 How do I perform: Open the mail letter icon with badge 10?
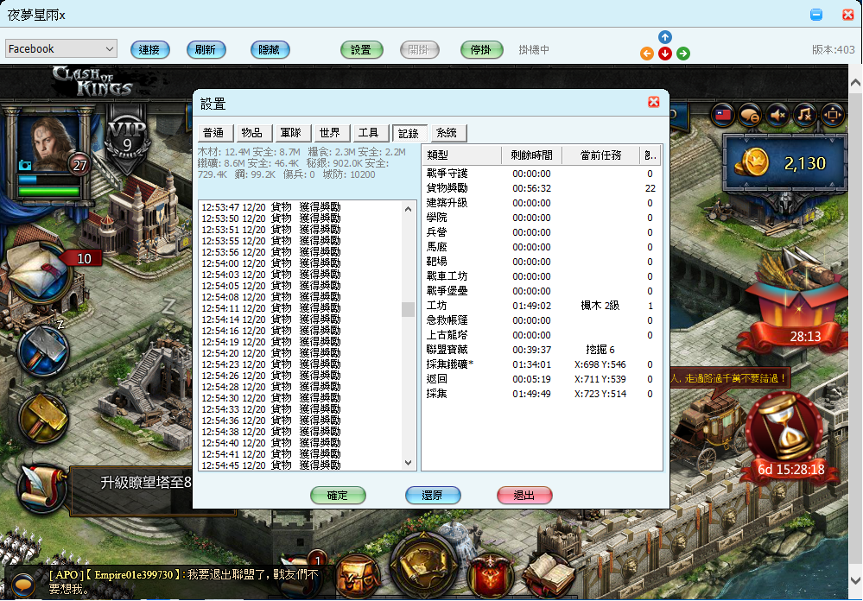coord(39,272)
